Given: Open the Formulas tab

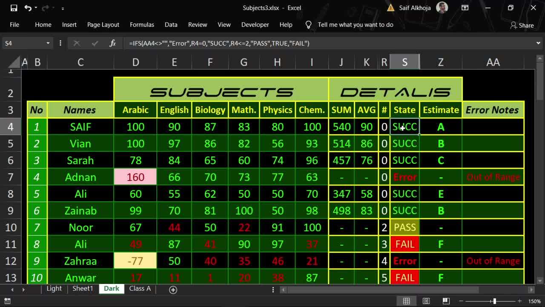Looking at the screenshot, I should point(142,25).
